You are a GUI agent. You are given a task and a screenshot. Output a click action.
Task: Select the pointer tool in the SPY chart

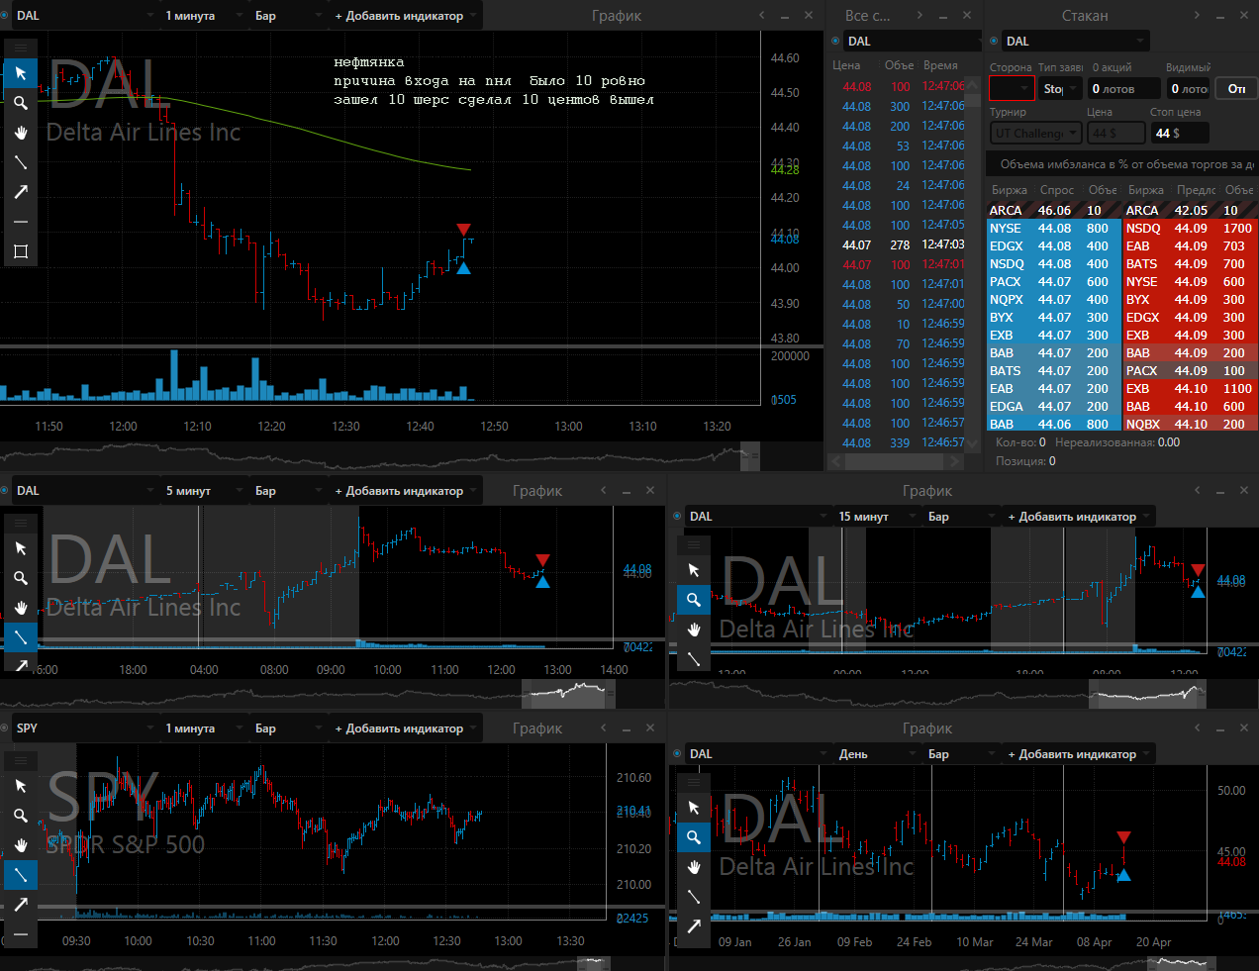pos(20,786)
